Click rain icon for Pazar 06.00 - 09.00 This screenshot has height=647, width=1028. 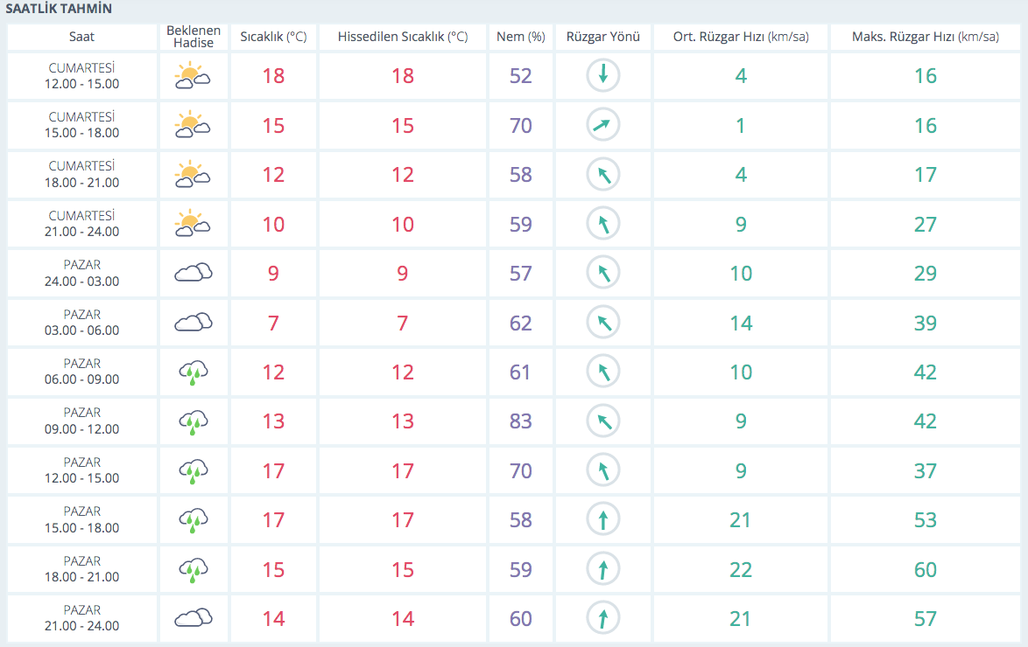[193, 372]
